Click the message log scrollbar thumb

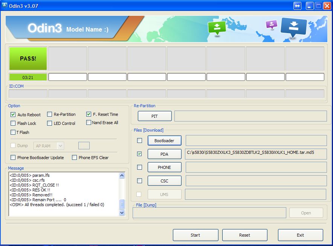click(x=122, y=204)
